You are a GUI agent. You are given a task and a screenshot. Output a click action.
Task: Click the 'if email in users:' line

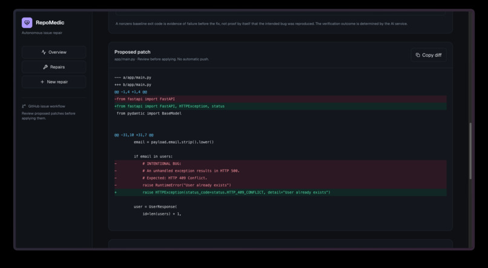coord(153,157)
